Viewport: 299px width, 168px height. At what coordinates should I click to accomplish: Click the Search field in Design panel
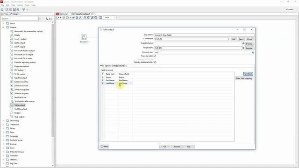tap(21, 19)
